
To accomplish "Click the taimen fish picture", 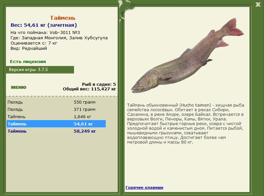I will pos(187,55).
